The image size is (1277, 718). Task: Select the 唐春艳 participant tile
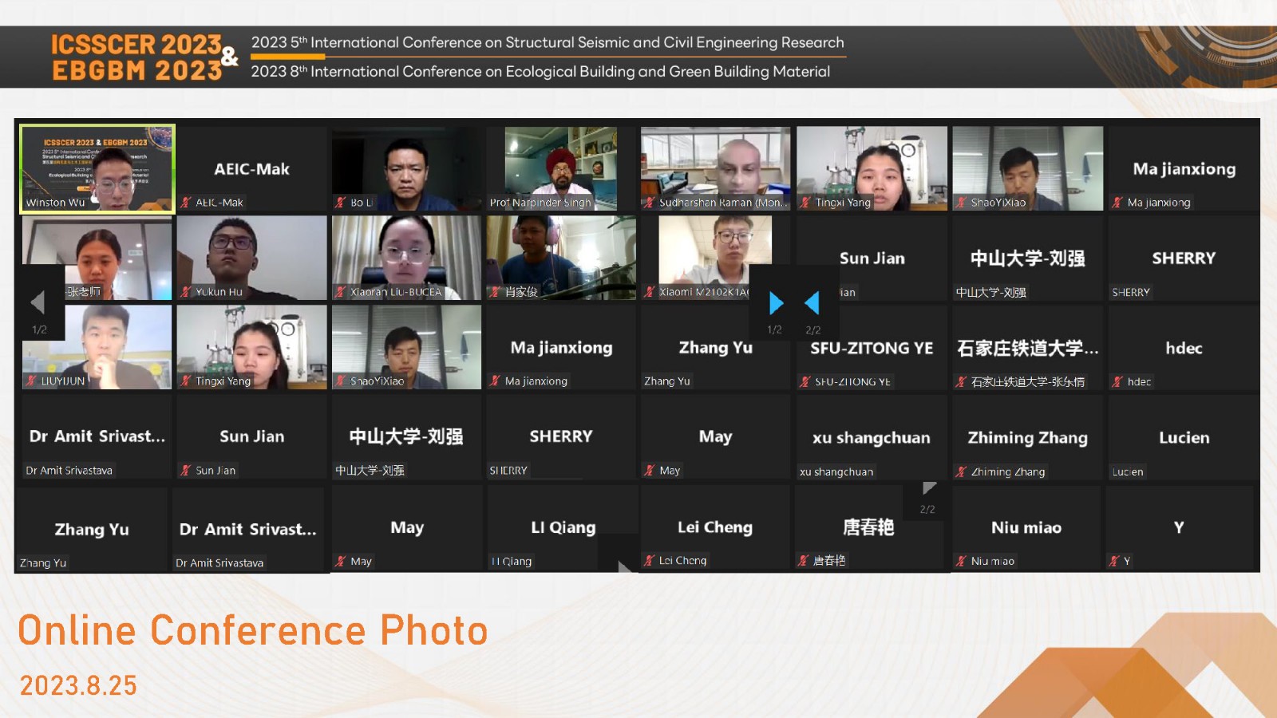(x=868, y=527)
